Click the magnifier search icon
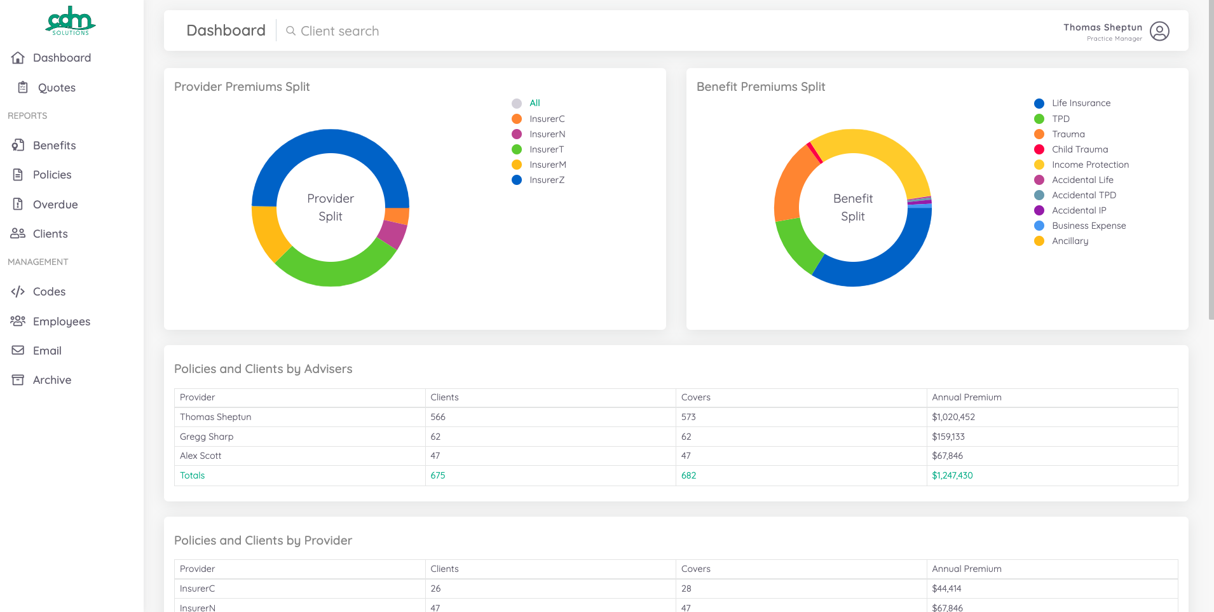1214x612 pixels. point(290,31)
